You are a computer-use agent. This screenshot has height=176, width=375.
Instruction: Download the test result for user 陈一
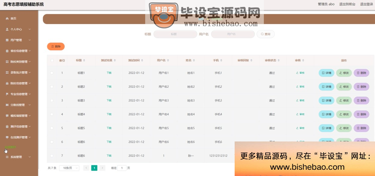109,156
